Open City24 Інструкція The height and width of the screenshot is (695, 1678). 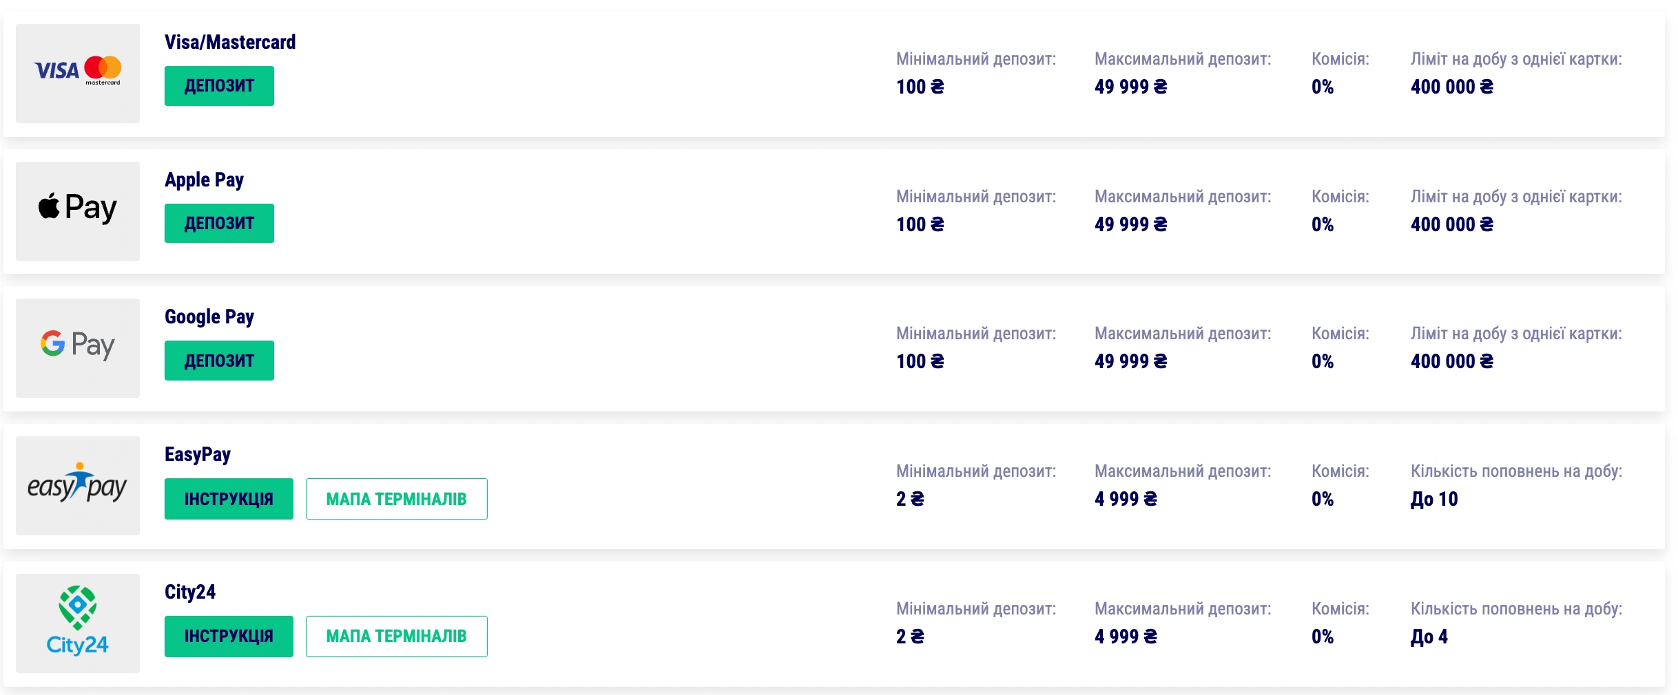tap(229, 637)
